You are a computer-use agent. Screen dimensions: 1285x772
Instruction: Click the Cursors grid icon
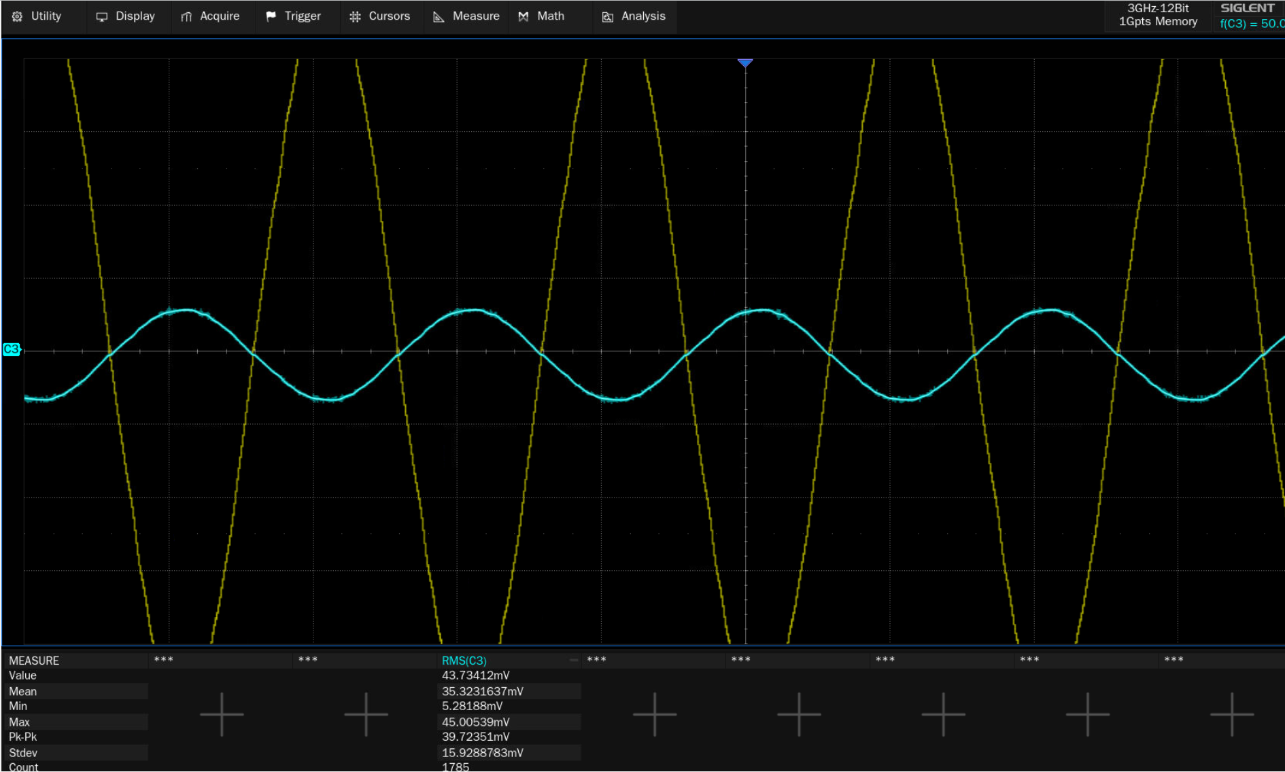point(355,16)
